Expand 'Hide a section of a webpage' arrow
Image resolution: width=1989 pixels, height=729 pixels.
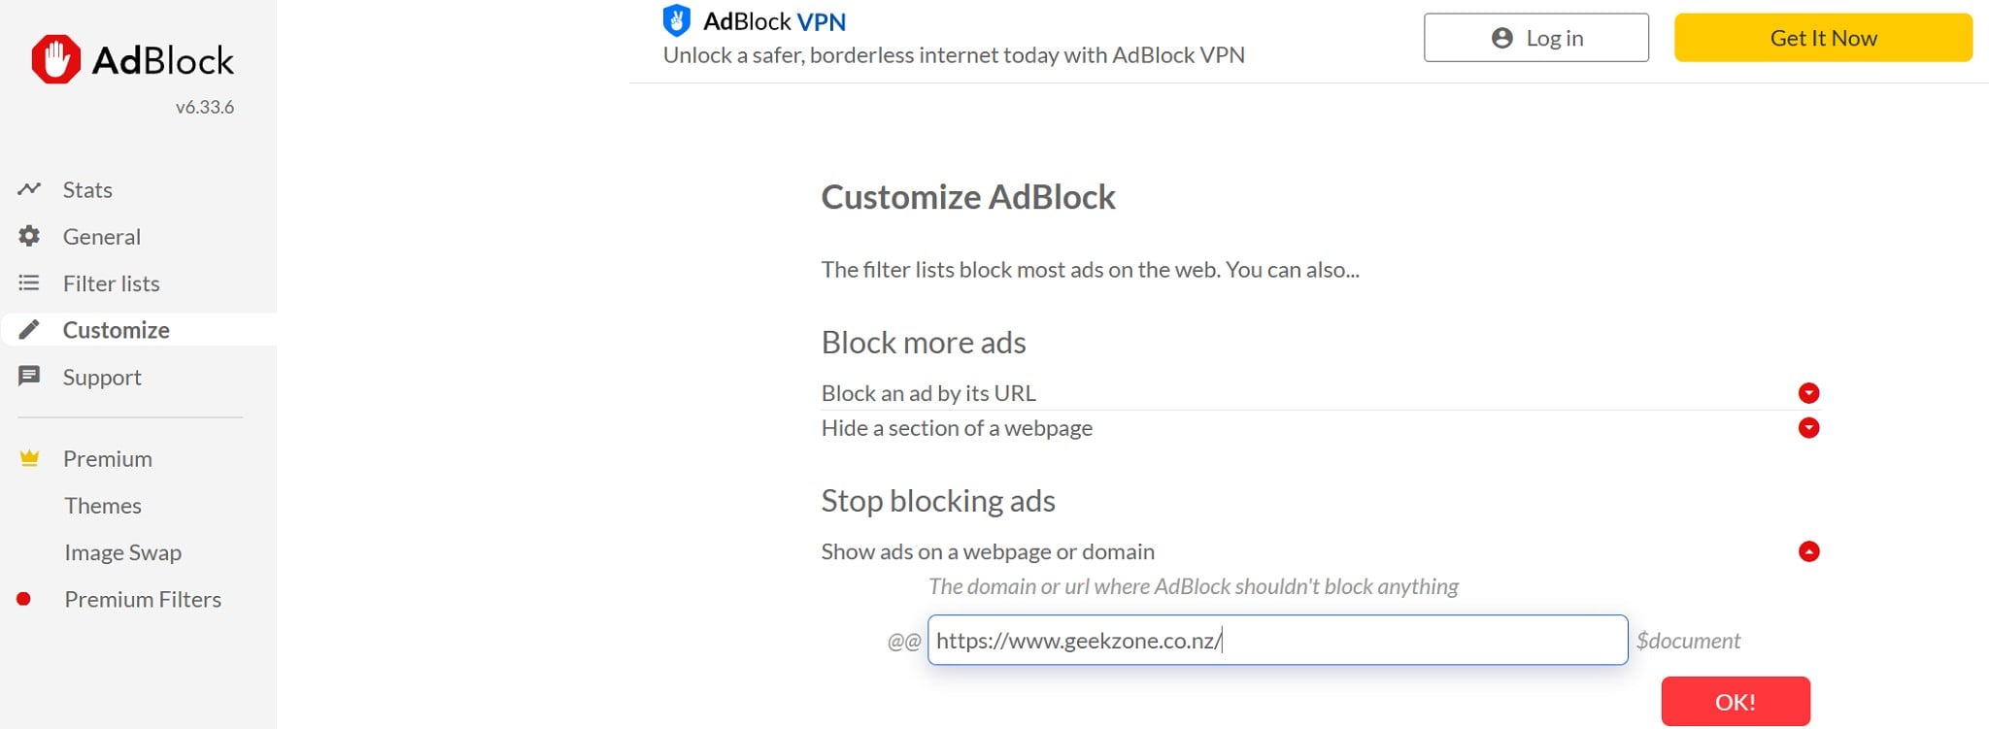click(1808, 428)
